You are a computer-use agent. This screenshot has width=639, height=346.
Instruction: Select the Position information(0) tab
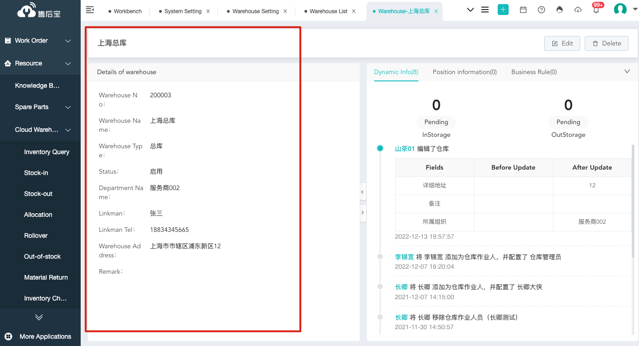[x=465, y=72]
